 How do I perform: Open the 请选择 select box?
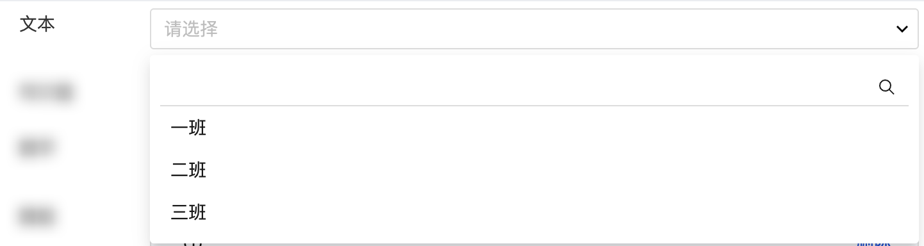point(534,29)
